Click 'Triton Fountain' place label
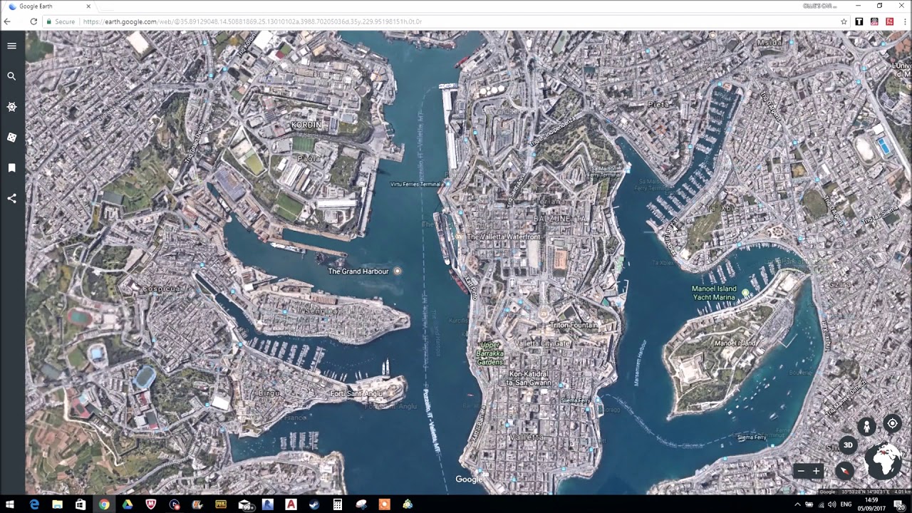Screen dimensions: 912x513 click(x=574, y=325)
